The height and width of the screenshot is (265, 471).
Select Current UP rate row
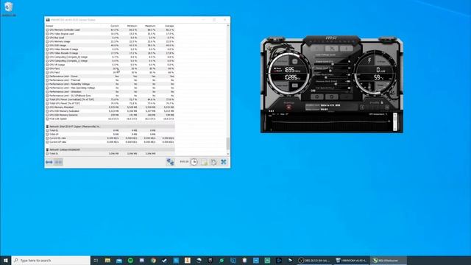click(110, 142)
